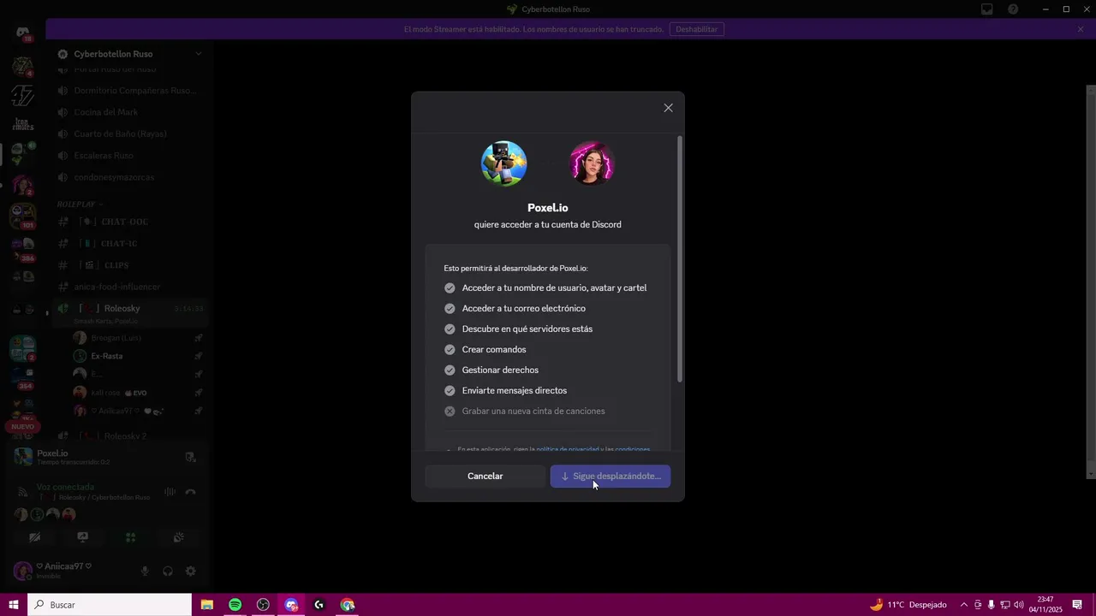The image size is (1096, 616).
Task: Click the Poxel.io app avatar
Action: pyautogui.click(x=503, y=163)
